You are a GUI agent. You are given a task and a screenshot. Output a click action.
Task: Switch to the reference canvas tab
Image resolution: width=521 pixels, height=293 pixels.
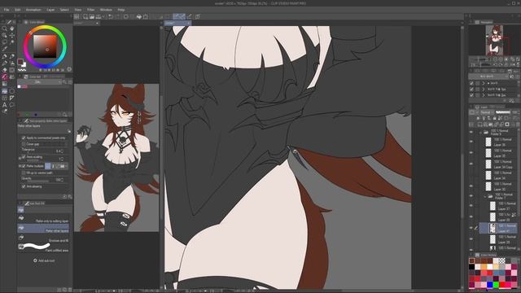86,24
